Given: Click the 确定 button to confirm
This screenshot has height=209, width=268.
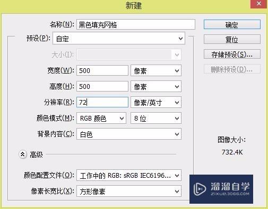Looking at the screenshot, I should [232, 24].
